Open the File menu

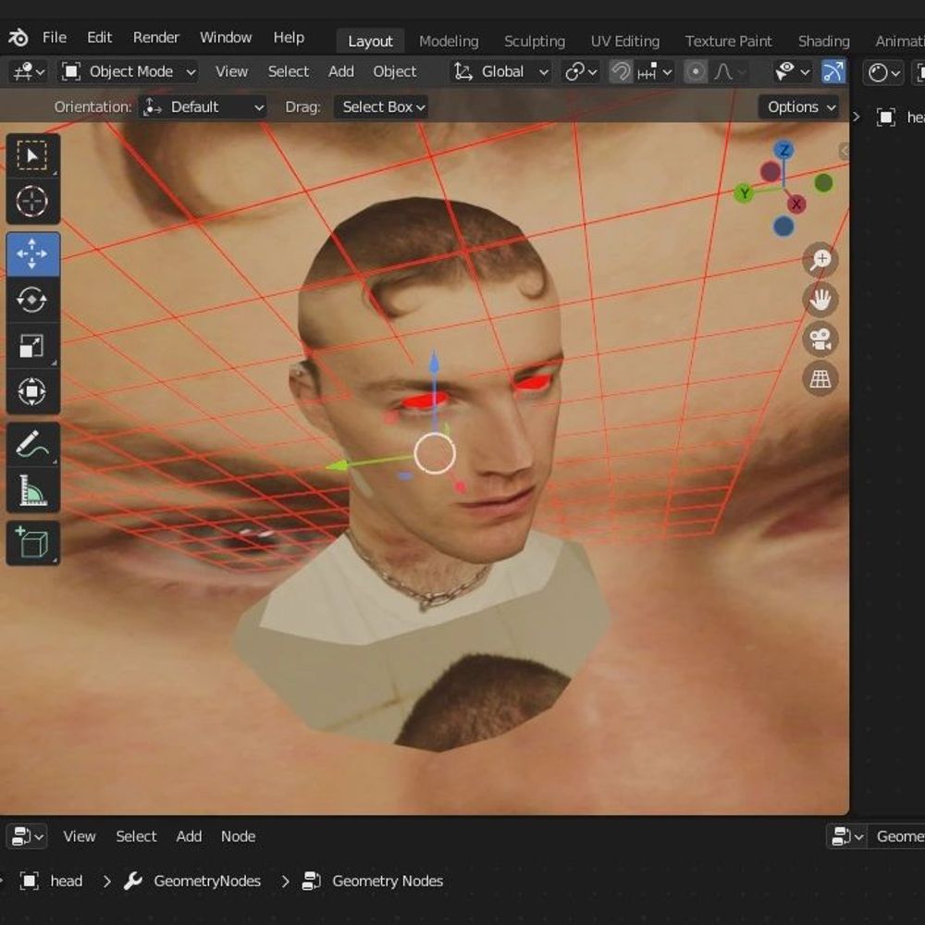[x=55, y=38]
